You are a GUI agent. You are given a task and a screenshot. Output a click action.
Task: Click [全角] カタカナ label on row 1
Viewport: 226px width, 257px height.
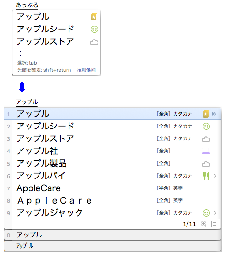coord(174,114)
